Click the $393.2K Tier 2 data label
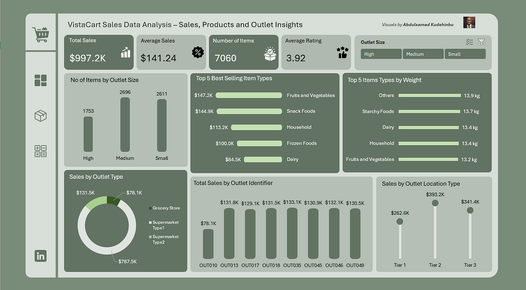 (x=435, y=195)
